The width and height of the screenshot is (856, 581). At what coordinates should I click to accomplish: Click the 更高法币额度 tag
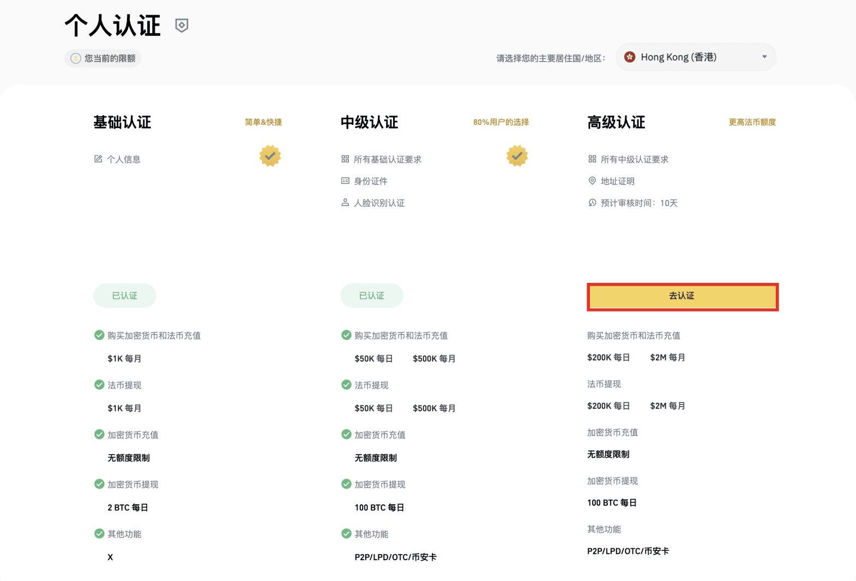coord(752,122)
